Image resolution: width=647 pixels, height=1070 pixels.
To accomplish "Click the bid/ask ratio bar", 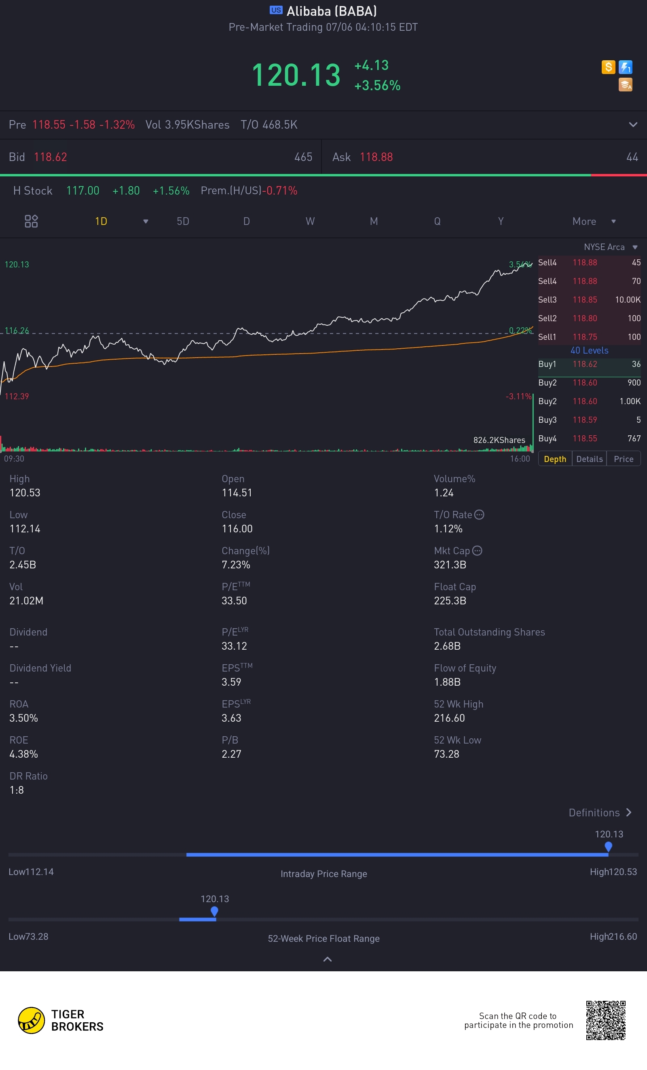I will coord(323,175).
